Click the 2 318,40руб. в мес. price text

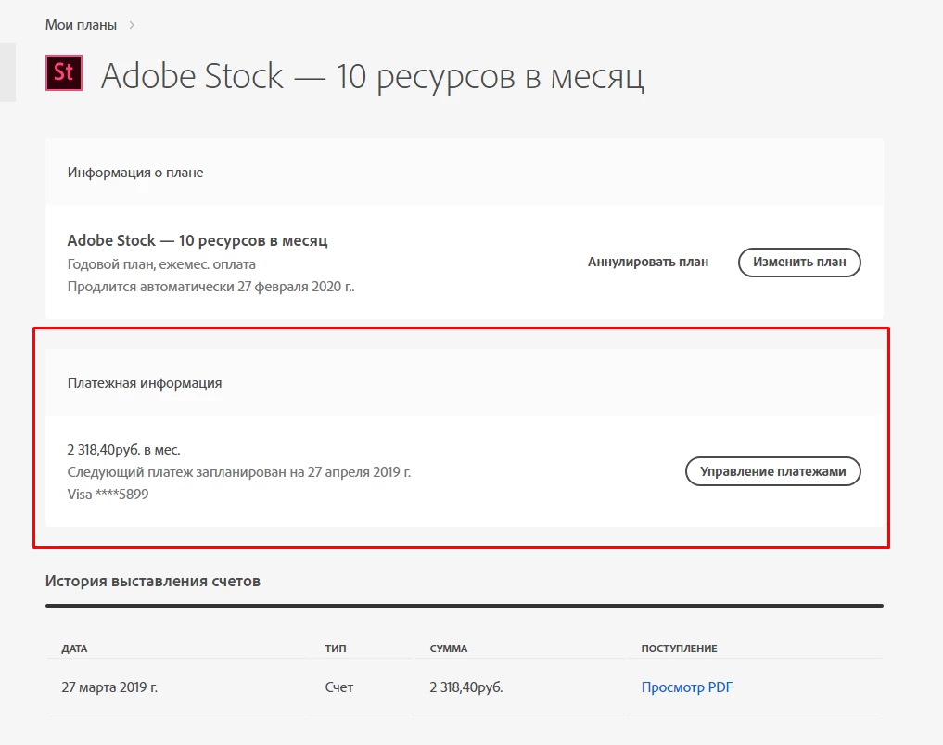pos(123,450)
